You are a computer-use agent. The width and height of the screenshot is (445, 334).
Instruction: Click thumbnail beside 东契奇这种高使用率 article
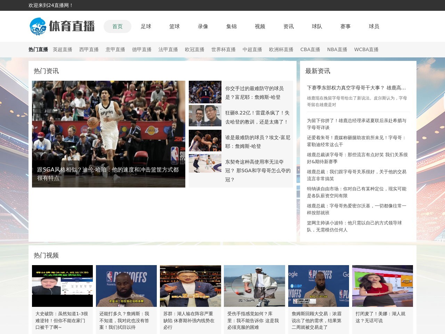pos(205,163)
